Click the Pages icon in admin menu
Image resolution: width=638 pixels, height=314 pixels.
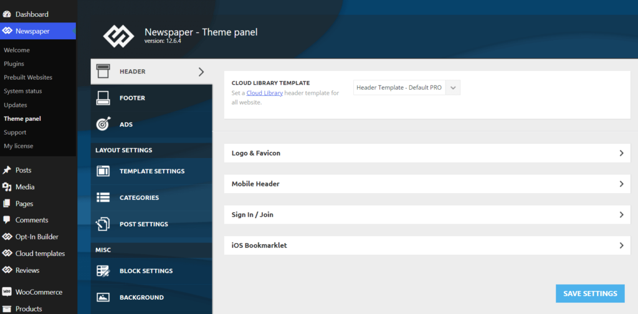coord(6,203)
